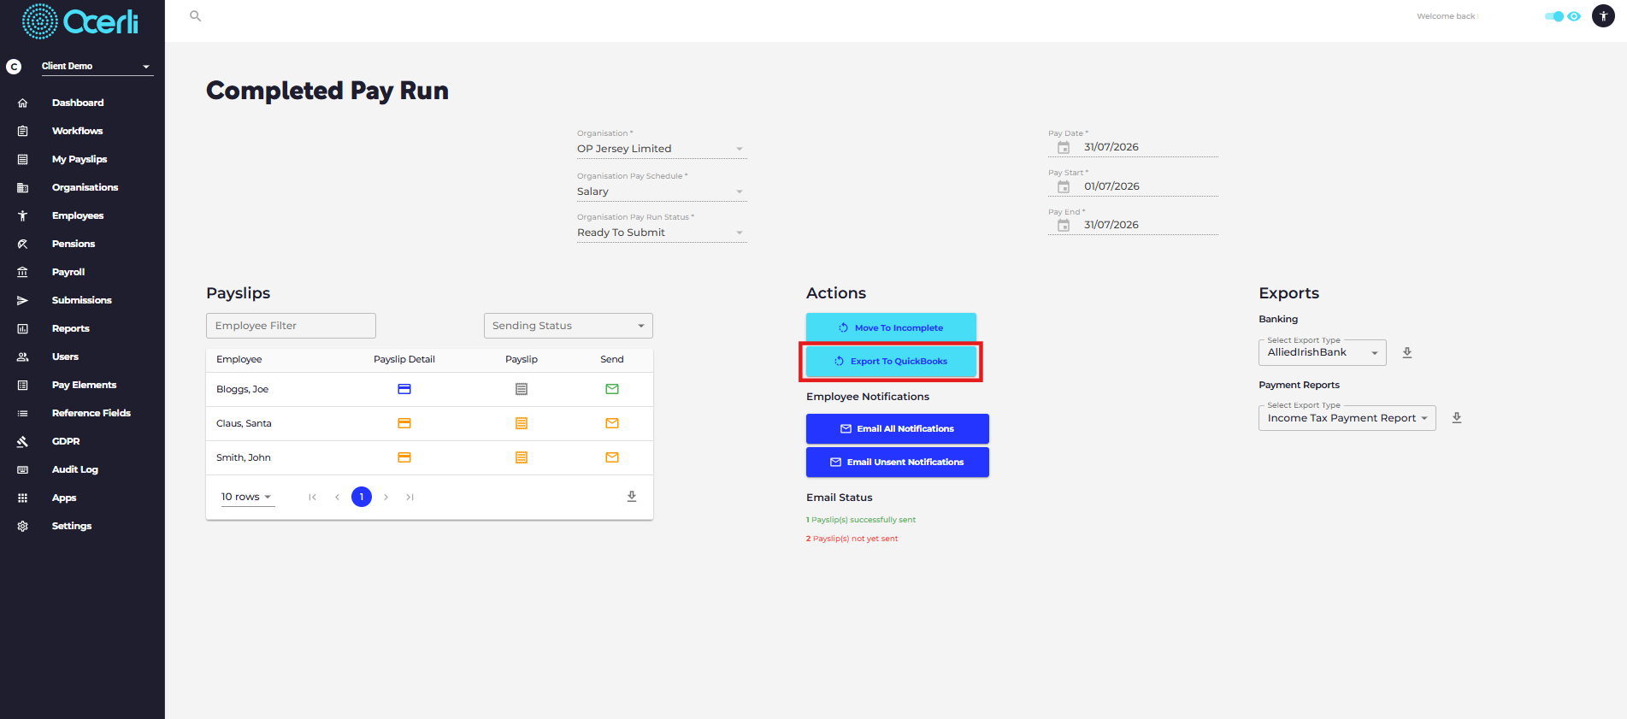
Task: View Joe Bloggs payslip document icon
Action: [522, 389]
